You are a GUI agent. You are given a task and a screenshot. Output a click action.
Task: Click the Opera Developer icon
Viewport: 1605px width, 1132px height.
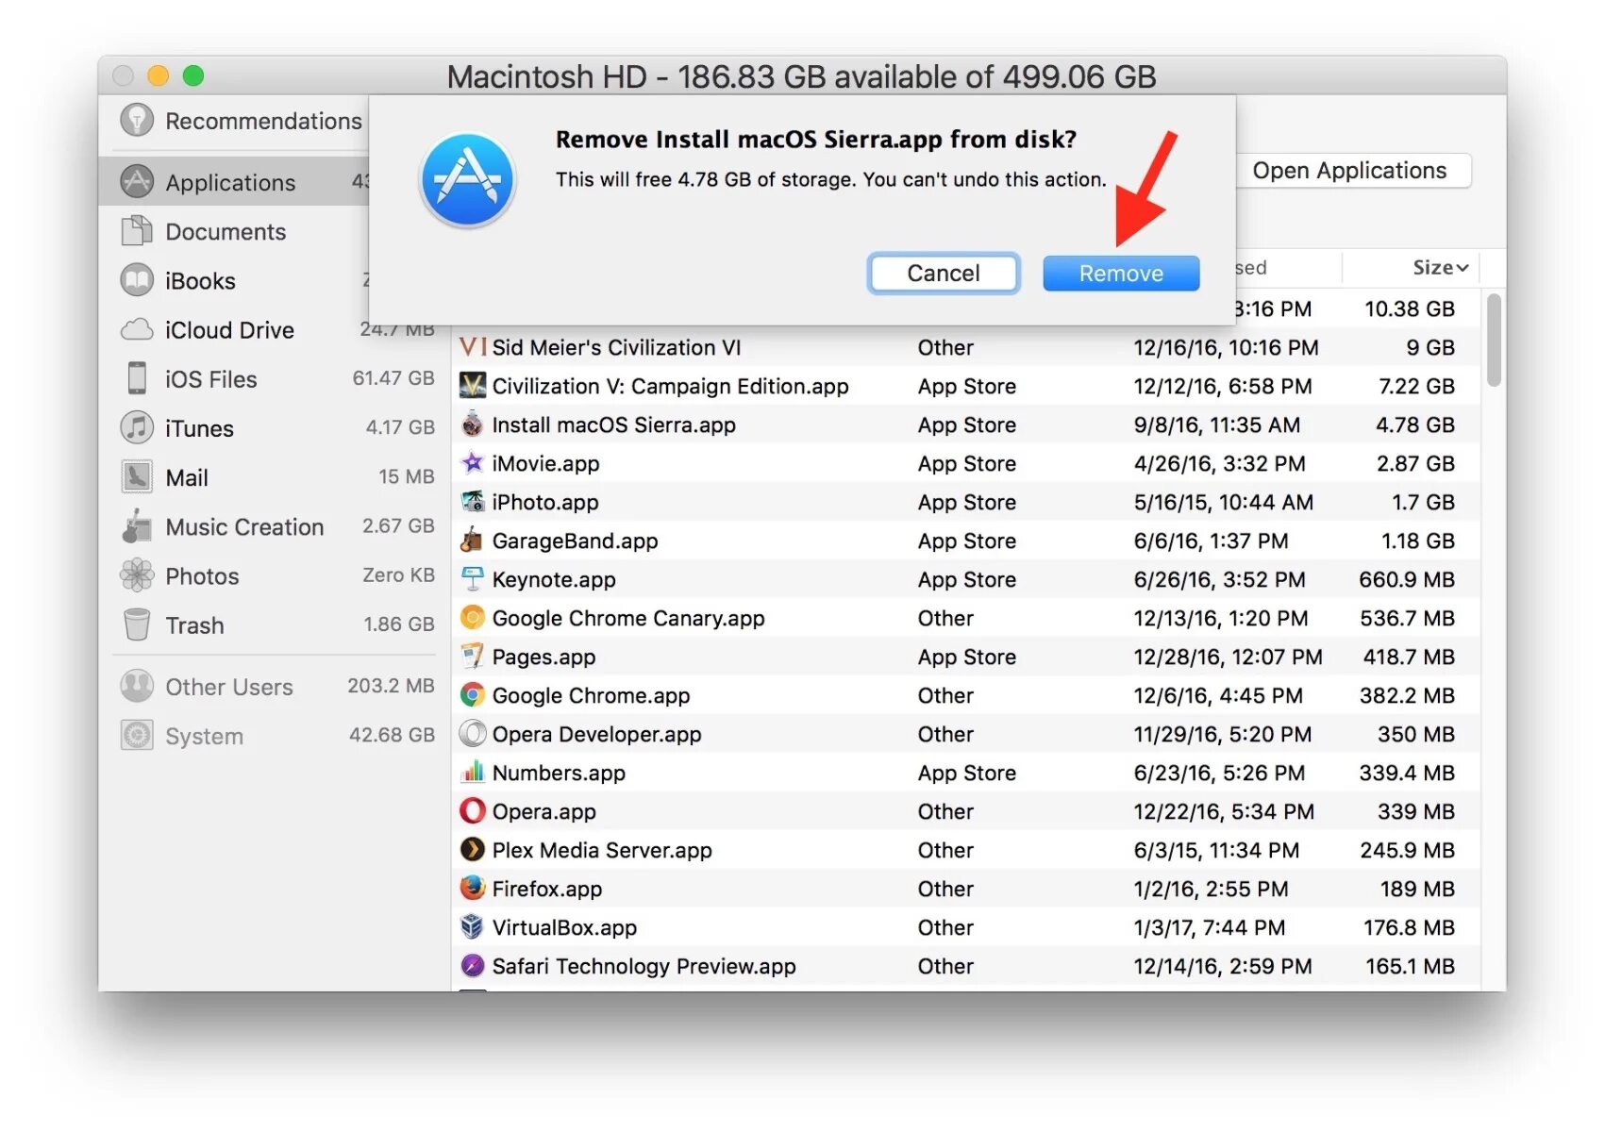point(473,733)
